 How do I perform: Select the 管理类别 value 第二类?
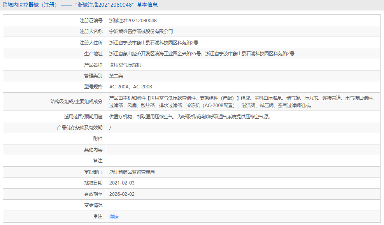(117, 76)
